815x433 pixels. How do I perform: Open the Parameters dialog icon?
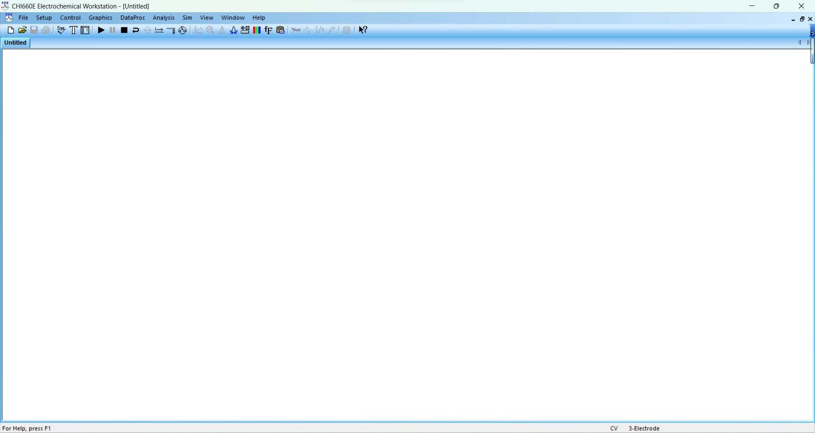85,30
